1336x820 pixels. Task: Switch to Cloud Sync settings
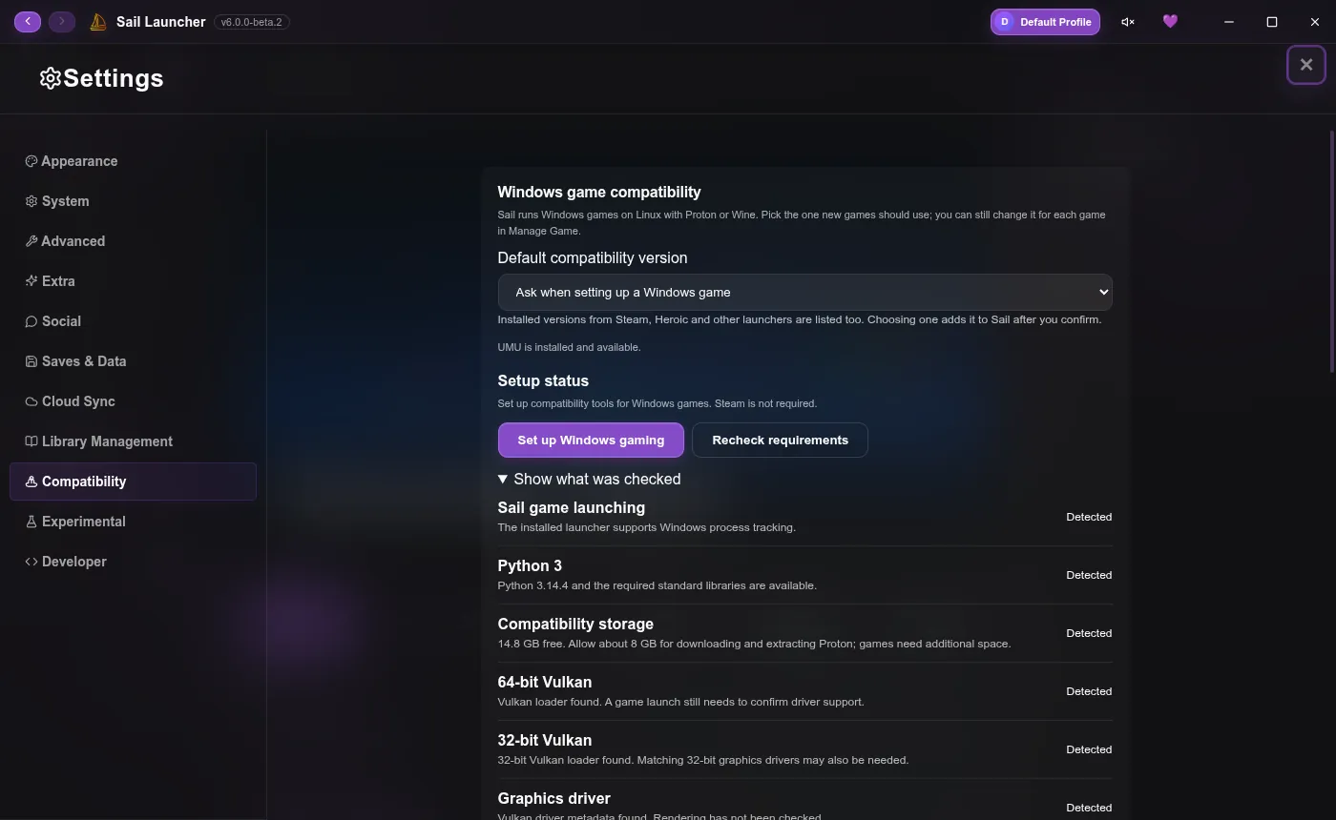coord(133,401)
